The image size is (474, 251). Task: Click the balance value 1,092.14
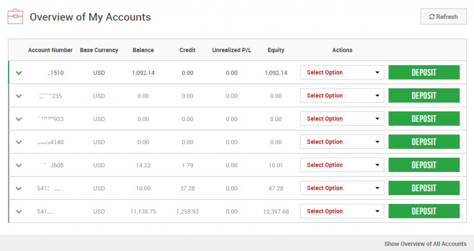coord(143,73)
